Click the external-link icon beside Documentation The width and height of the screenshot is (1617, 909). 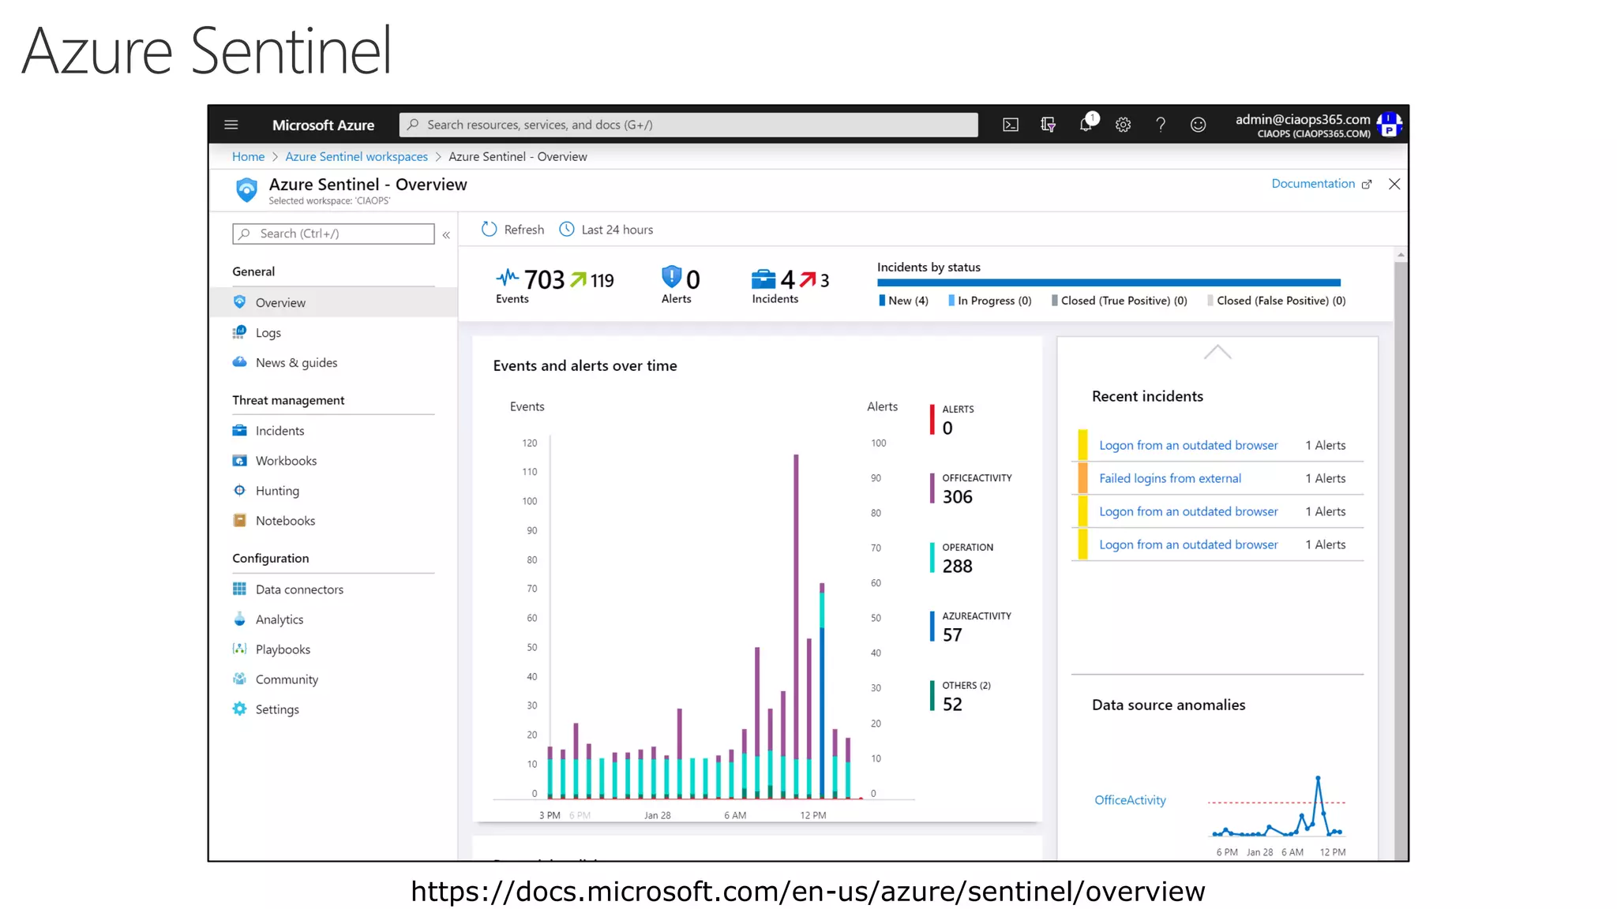pyautogui.click(x=1367, y=184)
